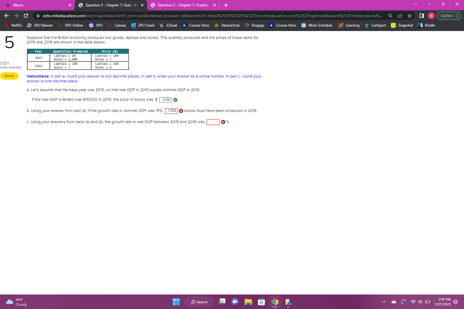The width and height of the screenshot is (464, 309).
Task: Click the Update button
Action: click(x=447, y=16)
